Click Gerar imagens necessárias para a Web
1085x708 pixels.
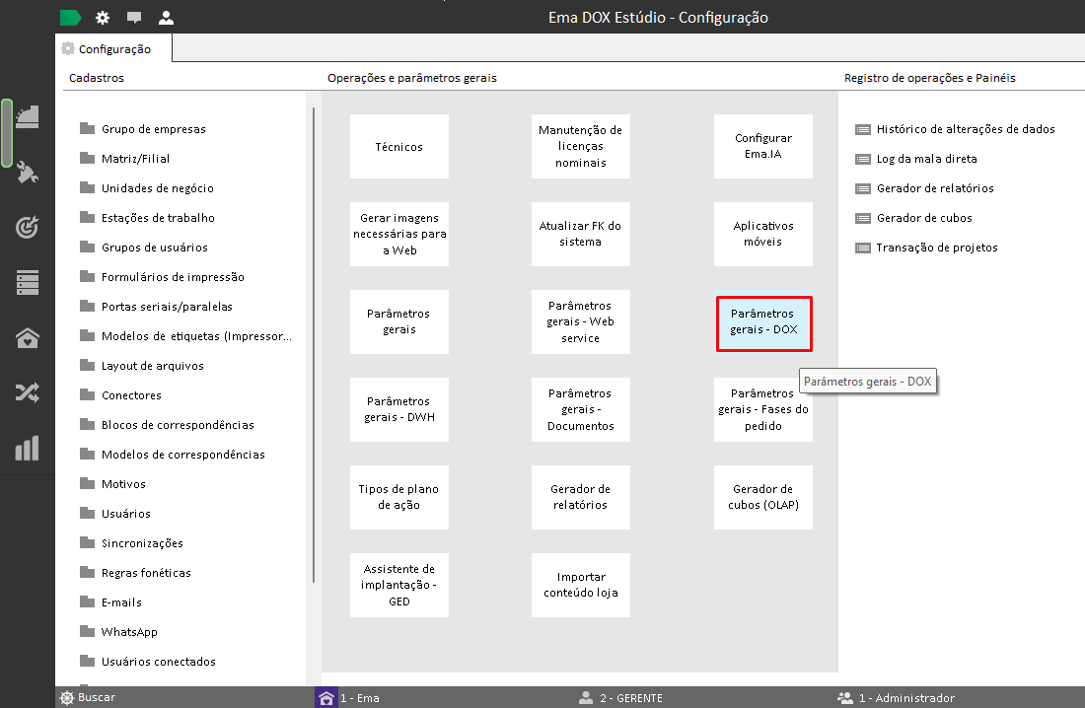[x=399, y=234]
